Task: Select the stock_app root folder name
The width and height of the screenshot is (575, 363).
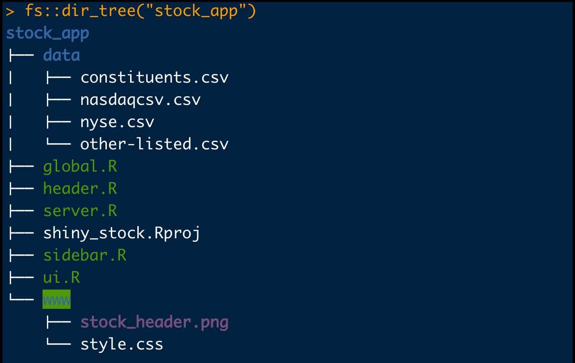Action: click(47, 33)
